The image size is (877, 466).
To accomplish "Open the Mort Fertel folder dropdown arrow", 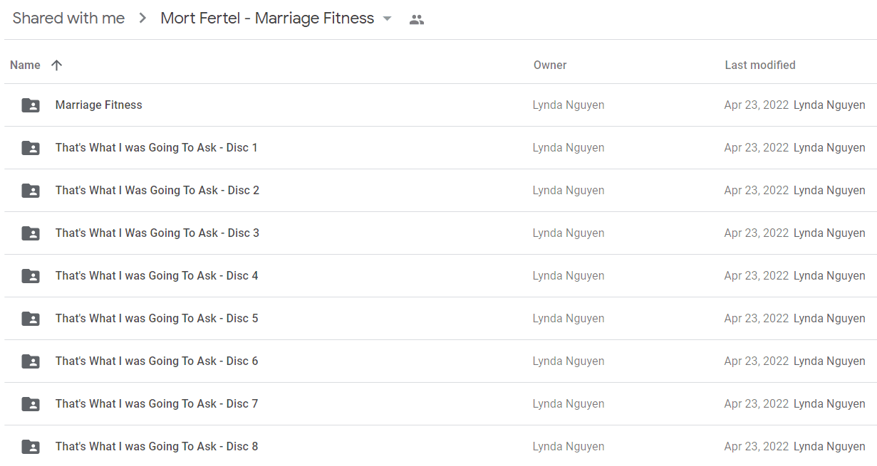I will coord(388,18).
